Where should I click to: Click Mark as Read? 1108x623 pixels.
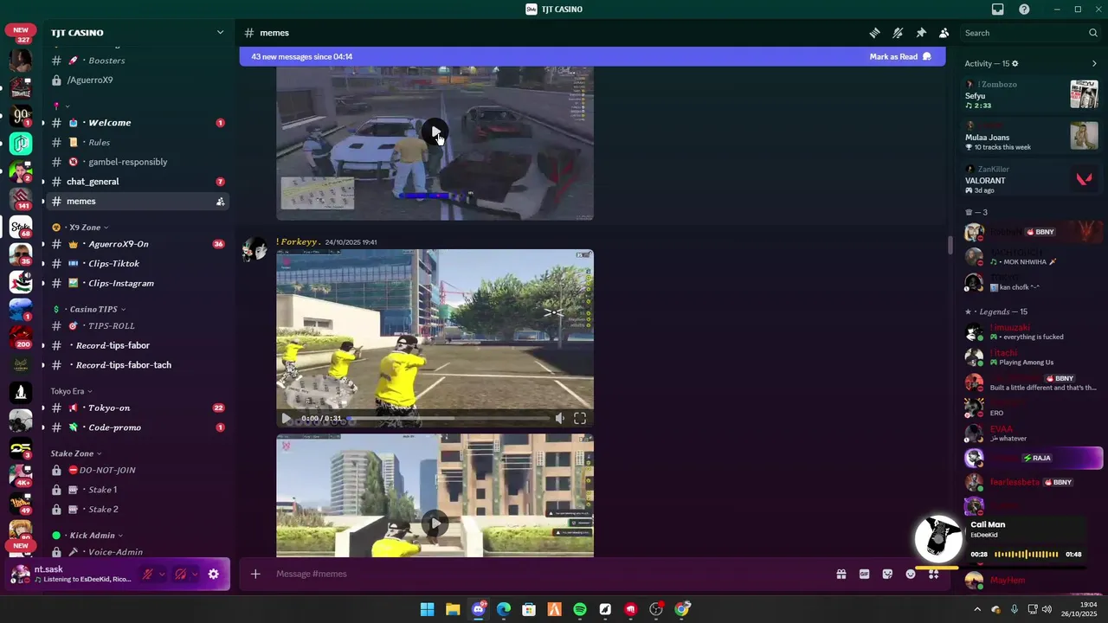click(x=900, y=57)
